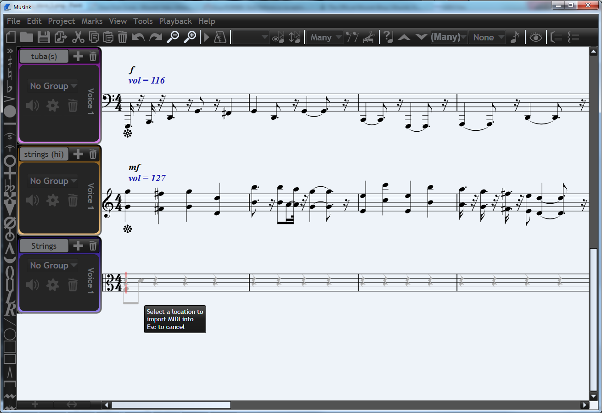Open the Marks menu
Image resolution: width=602 pixels, height=413 pixels.
tap(92, 21)
